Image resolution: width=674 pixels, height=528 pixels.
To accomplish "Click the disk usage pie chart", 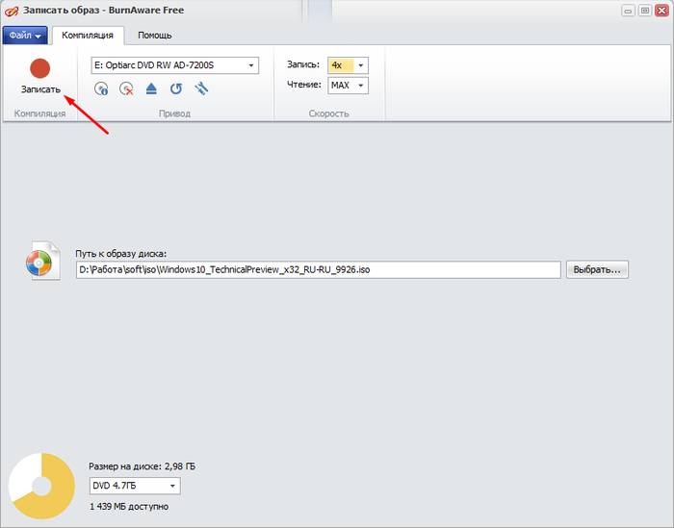I will (x=39, y=487).
